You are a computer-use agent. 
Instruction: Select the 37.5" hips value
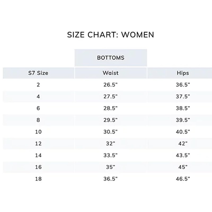pyautogui.click(x=183, y=97)
